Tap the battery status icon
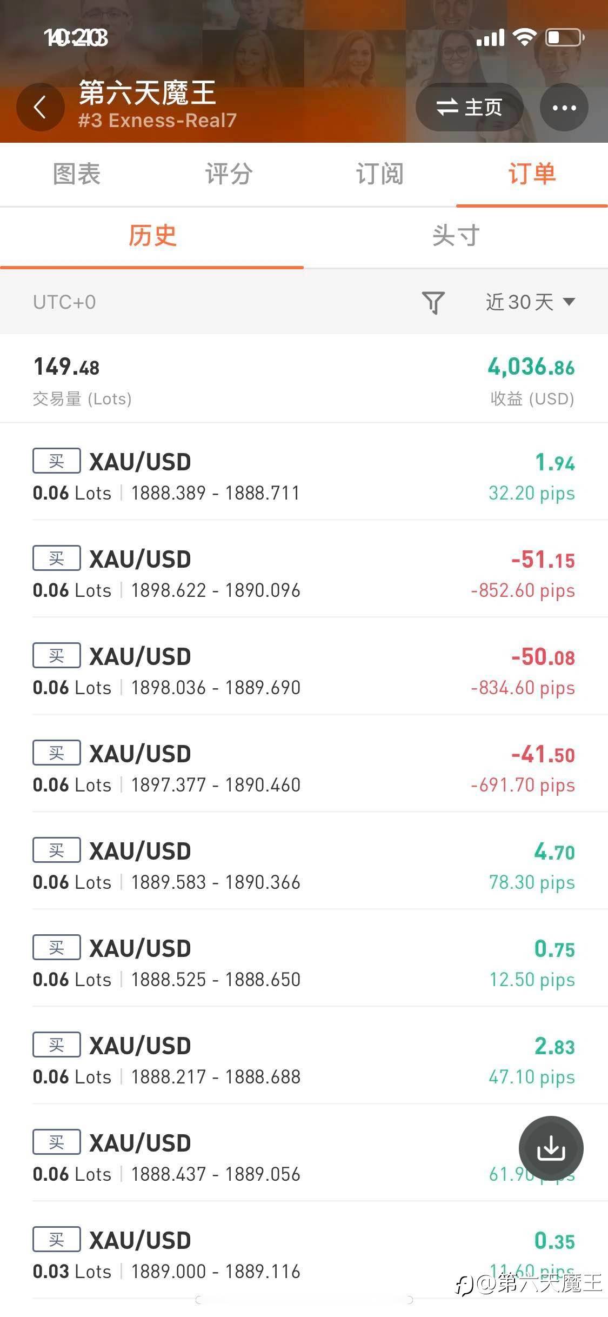 [565, 37]
